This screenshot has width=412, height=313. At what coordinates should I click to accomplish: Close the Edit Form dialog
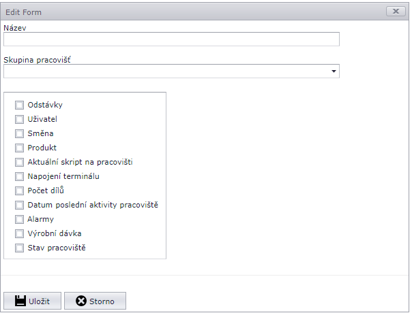click(x=396, y=11)
